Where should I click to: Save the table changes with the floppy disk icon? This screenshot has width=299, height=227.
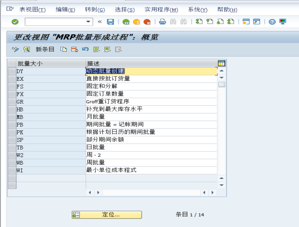click(110, 22)
